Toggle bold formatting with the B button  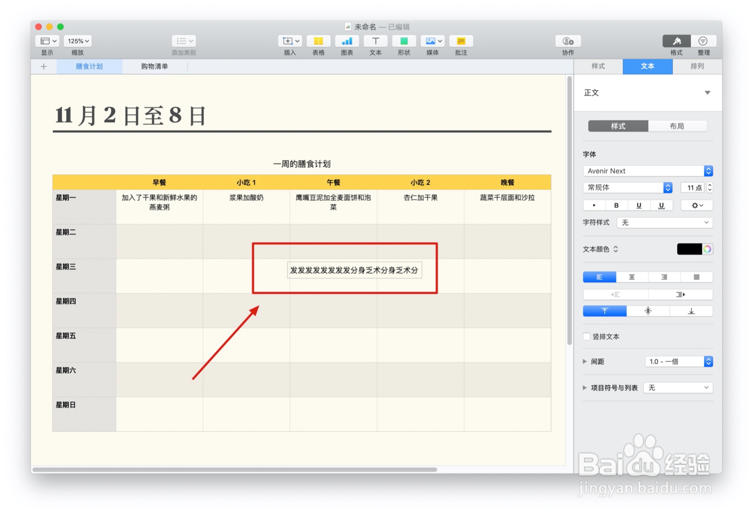(617, 205)
